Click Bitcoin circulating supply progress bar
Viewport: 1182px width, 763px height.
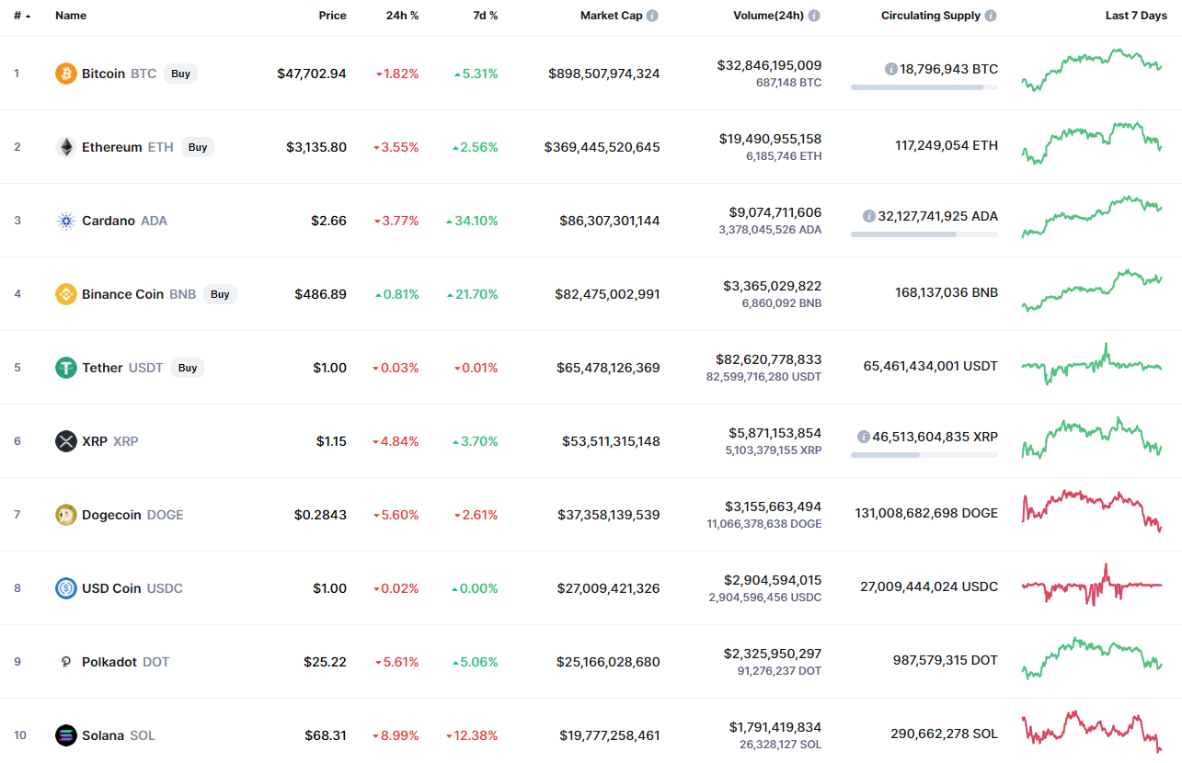click(x=924, y=87)
